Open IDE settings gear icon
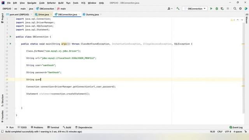The image size is (249, 140). pos(240,9)
